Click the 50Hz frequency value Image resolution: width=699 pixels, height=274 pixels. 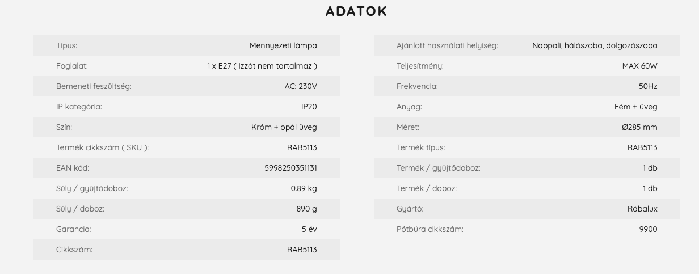(648, 86)
